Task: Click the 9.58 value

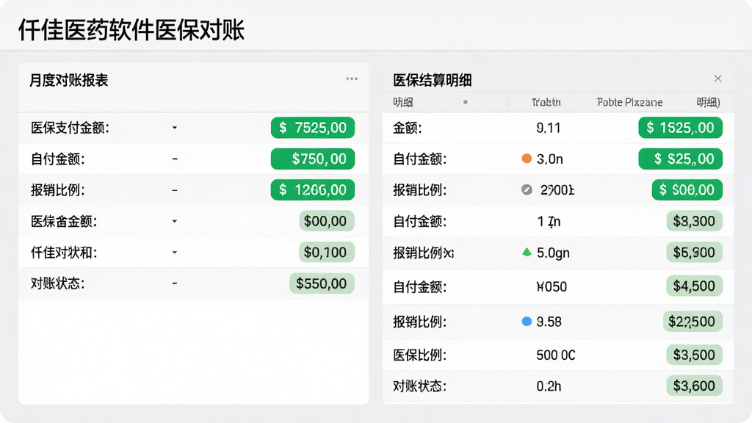Action: [549, 322]
